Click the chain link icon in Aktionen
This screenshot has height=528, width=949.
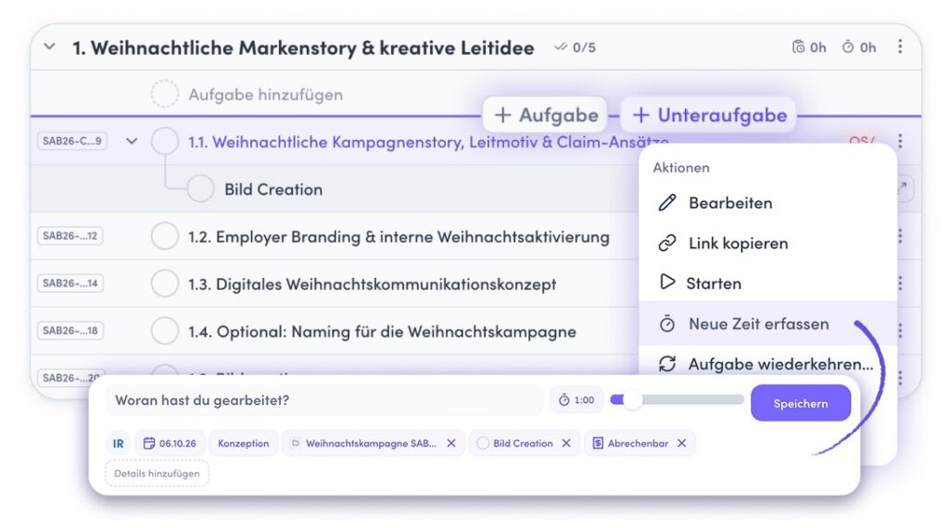[667, 243]
